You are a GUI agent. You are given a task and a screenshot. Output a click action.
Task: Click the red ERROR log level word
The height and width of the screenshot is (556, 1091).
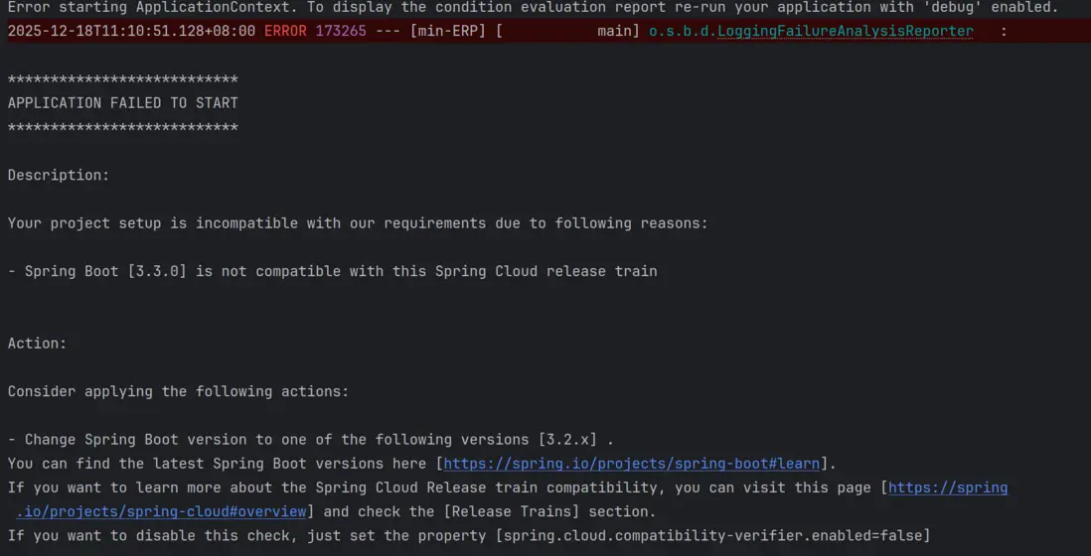[285, 31]
